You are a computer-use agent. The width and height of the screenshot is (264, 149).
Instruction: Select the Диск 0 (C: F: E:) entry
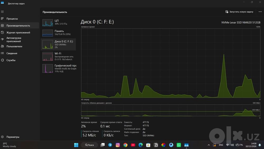(x=58, y=44)
